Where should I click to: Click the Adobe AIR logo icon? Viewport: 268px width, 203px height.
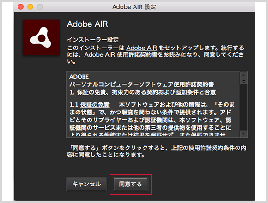41,37
